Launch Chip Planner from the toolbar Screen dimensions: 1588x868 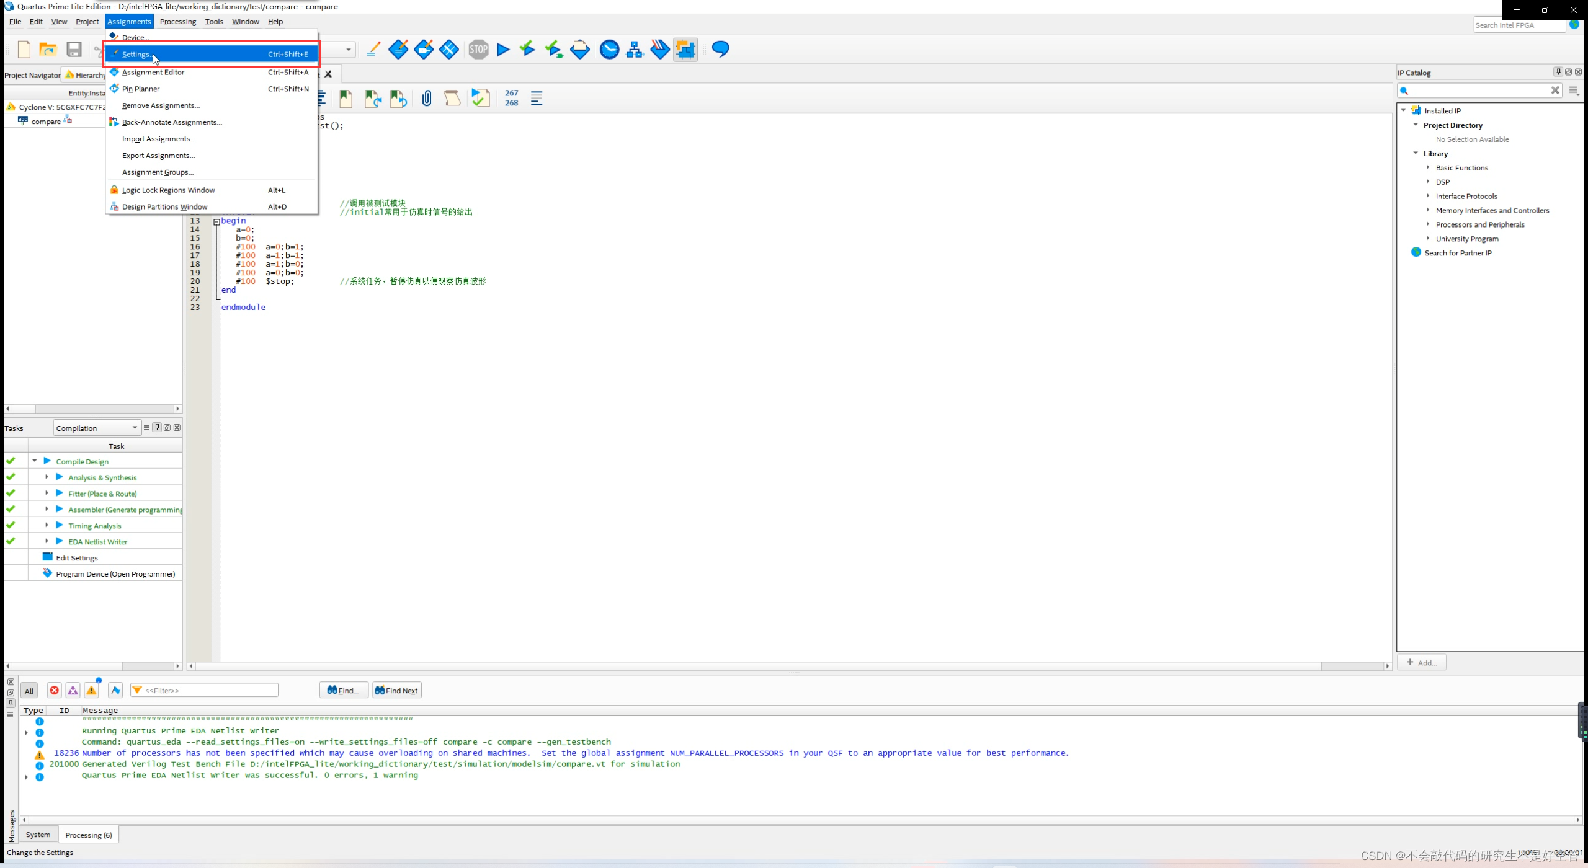685,50
